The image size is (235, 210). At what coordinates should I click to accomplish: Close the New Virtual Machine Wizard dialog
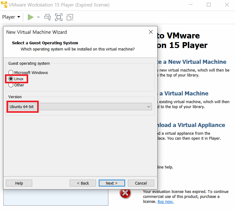150,32
